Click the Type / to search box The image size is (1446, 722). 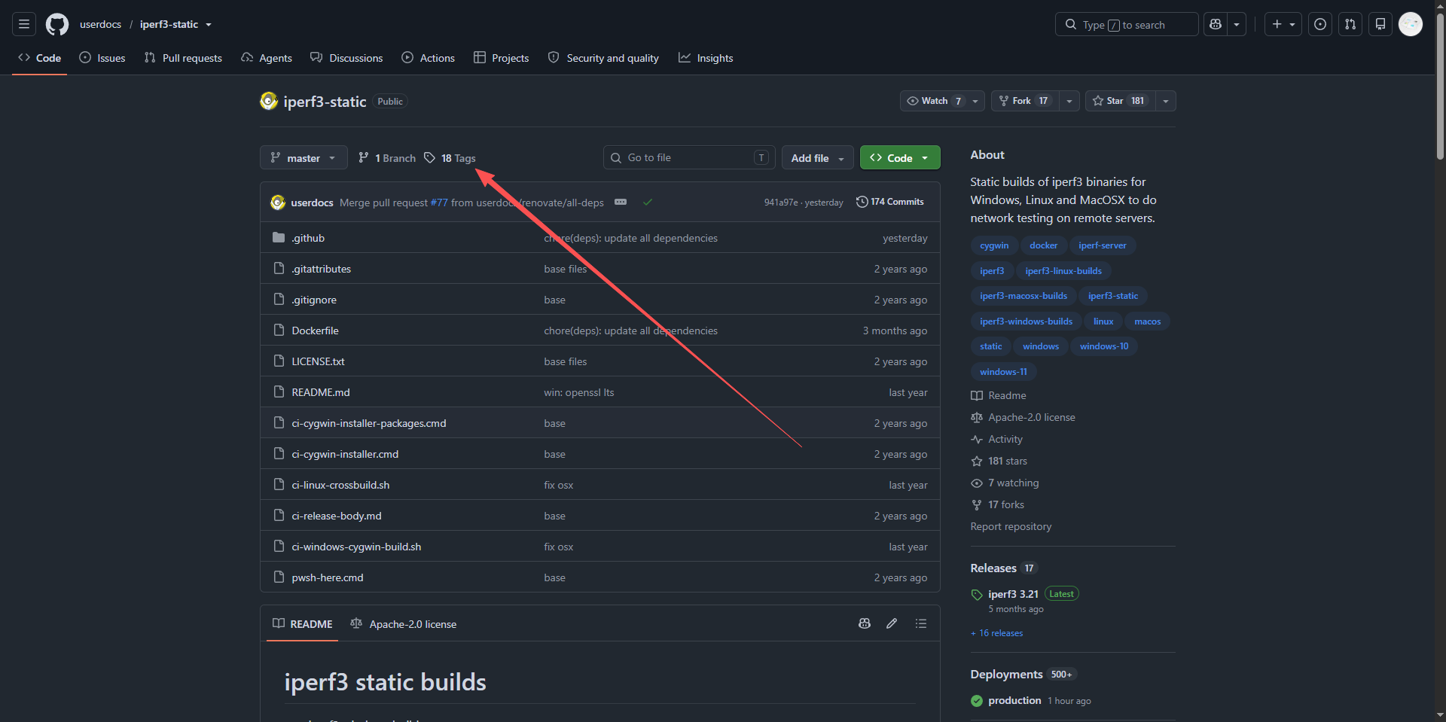[x=1127, y=24]
